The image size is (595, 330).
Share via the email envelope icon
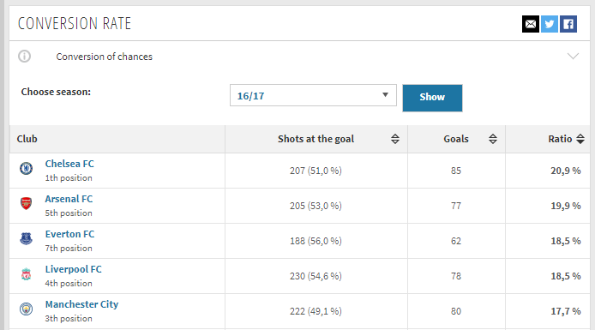[531, 24]
